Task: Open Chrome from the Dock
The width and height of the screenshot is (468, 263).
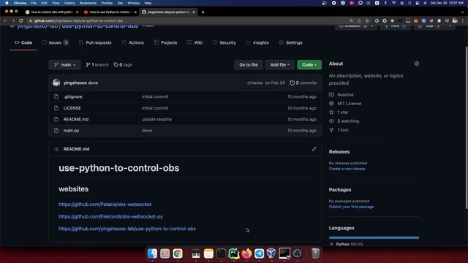Action: point(178,254)
